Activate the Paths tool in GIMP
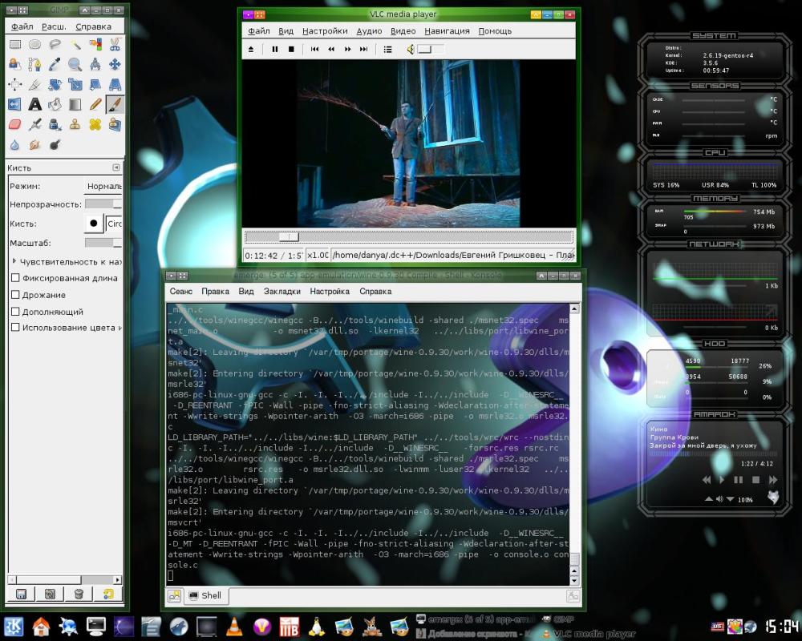Screen dimensions: 802x641 pos(34,64)
